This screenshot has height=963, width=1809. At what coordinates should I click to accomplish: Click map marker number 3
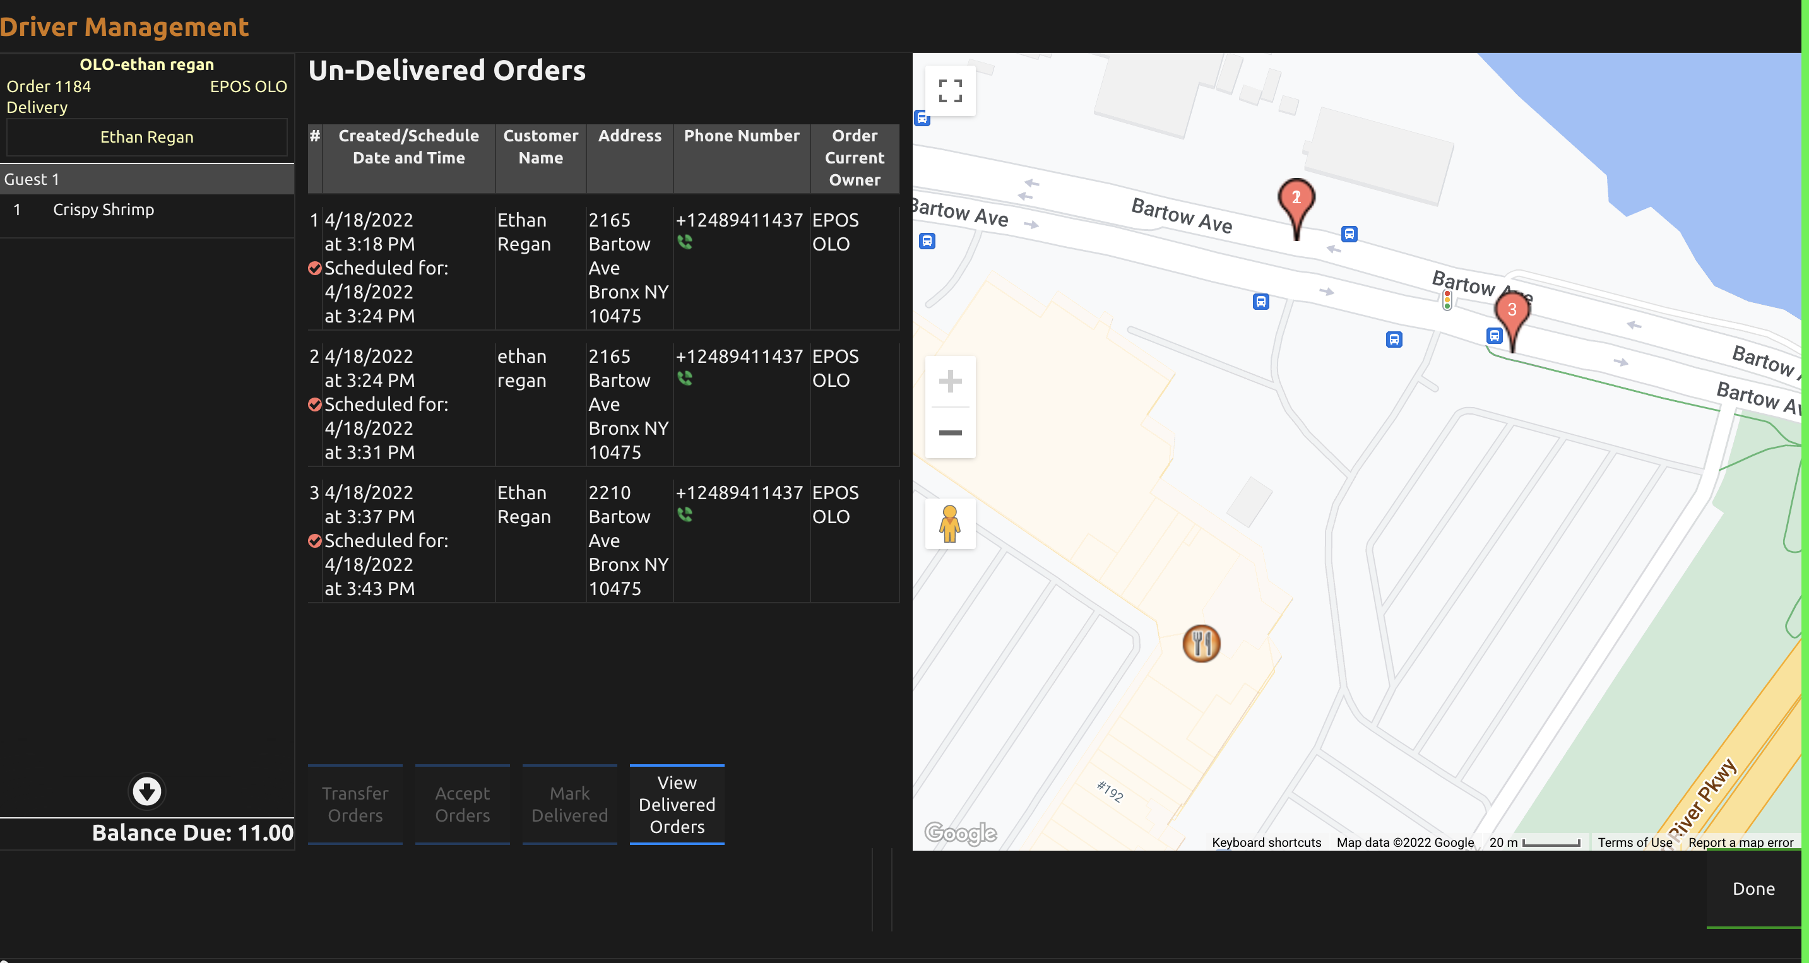(x=1512, y=321)
